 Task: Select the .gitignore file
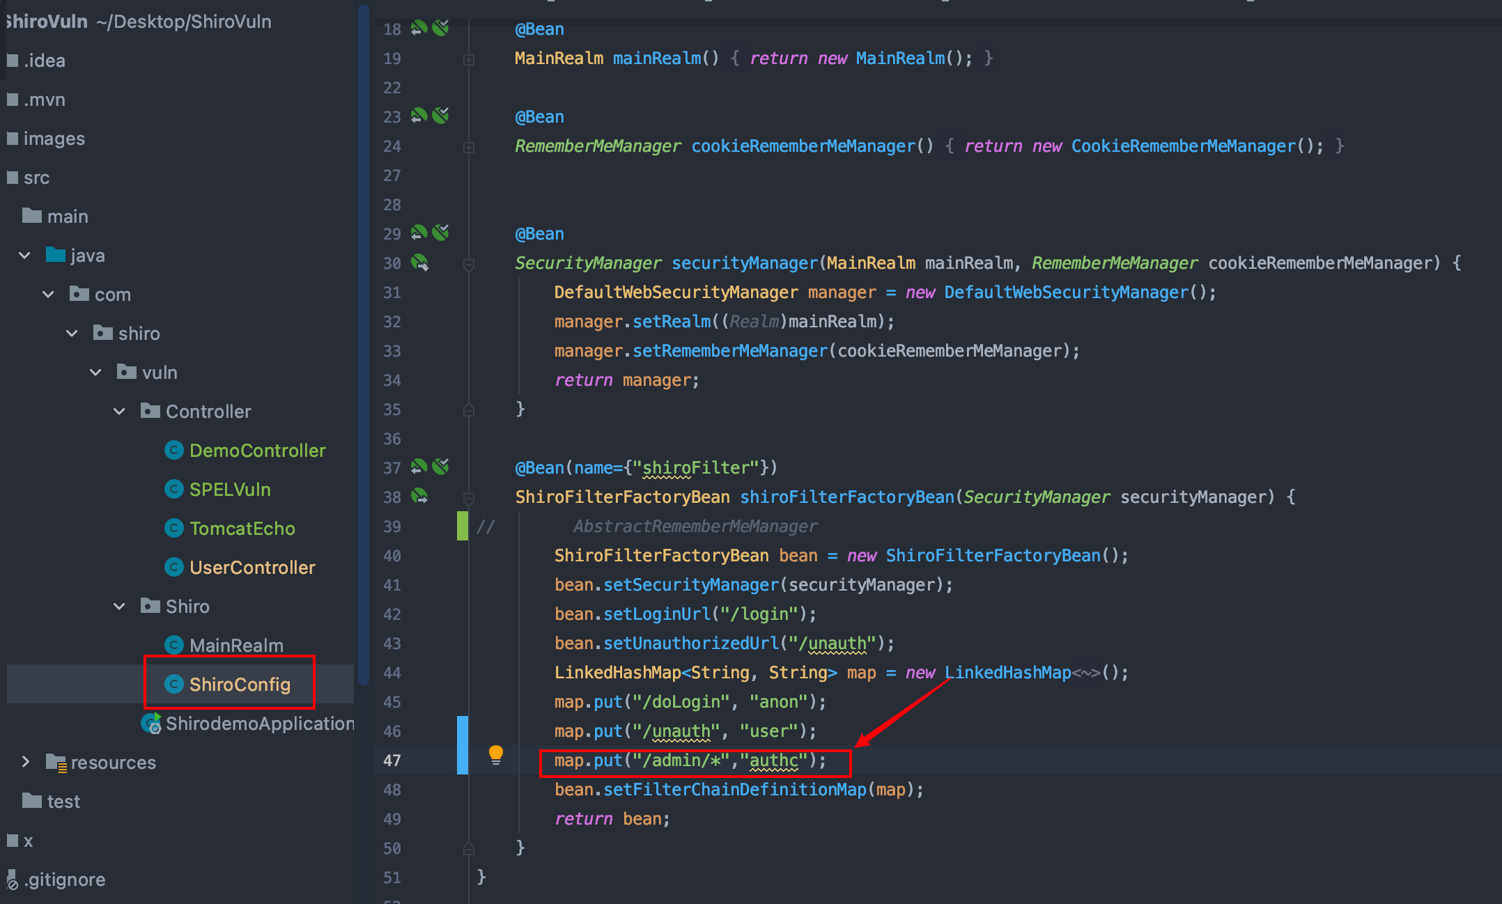click(64, 880)
